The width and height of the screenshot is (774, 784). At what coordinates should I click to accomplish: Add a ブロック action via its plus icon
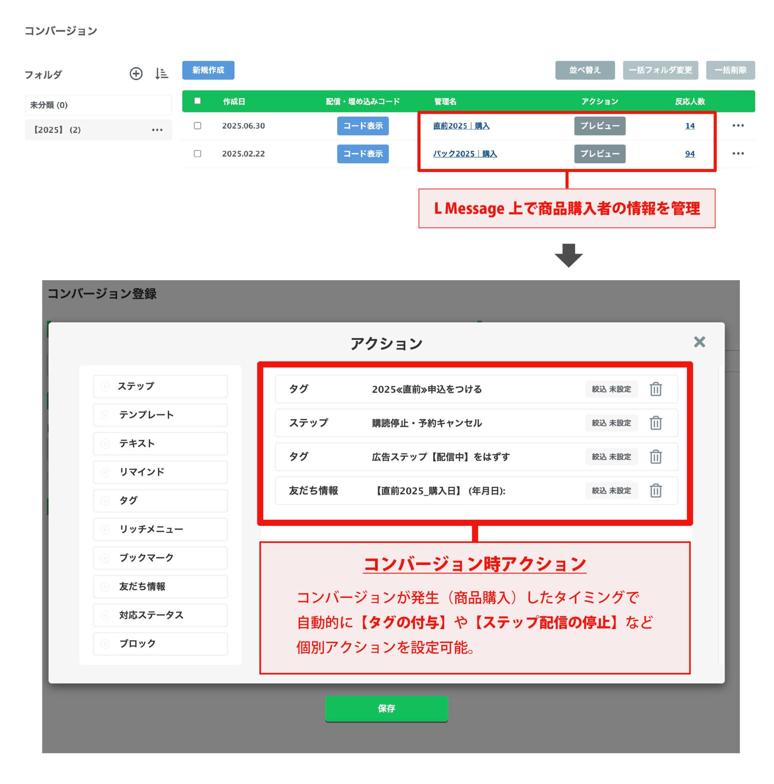(106, 644)
